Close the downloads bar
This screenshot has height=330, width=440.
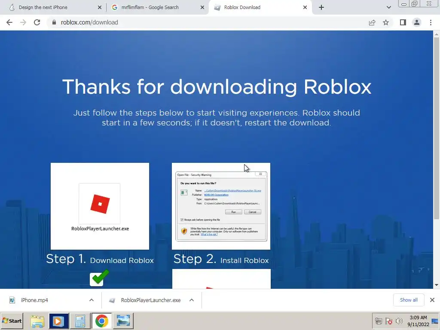click(432, 300)
